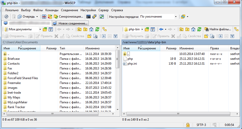Image resolution: width=242 pixels, height=129 pixels.
Task: Click the local panel filter icon
Action: 51,29
